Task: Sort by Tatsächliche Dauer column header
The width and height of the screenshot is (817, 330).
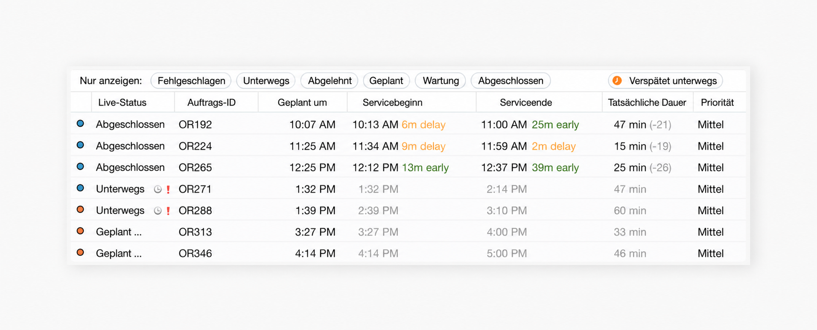Action: (x=647, y=103)
